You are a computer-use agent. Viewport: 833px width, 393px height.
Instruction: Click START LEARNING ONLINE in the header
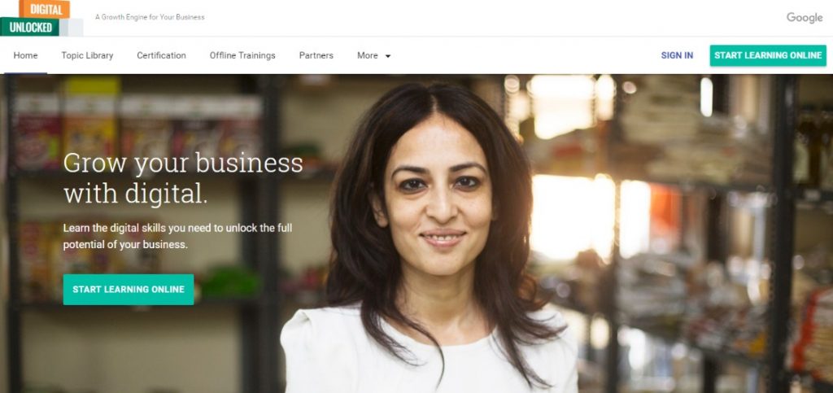click(768, 55)
